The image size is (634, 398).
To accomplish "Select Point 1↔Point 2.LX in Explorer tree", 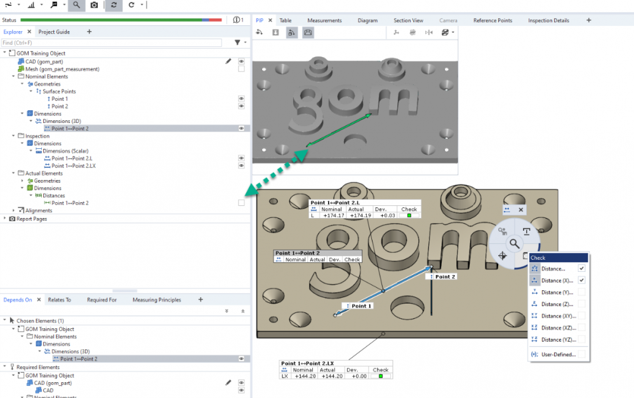I will point(73,165).
